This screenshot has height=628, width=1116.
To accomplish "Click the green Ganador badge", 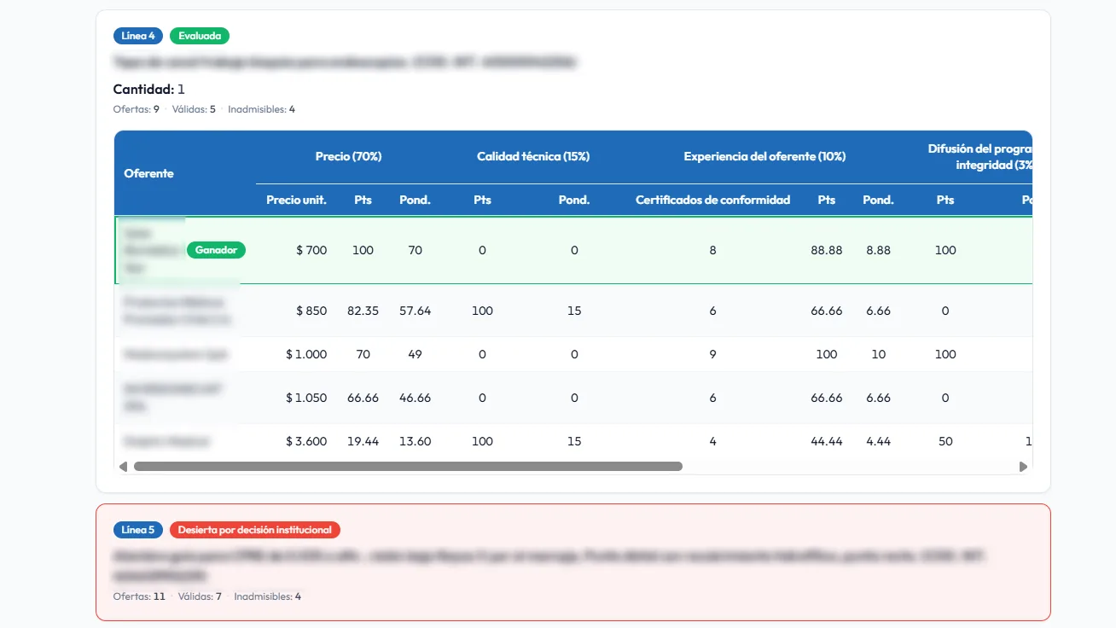I will click(216, 249).
